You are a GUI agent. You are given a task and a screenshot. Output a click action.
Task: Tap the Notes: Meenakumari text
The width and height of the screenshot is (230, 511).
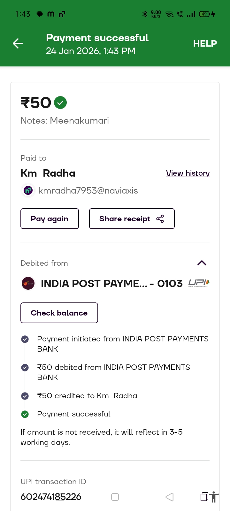pos(65,121)
